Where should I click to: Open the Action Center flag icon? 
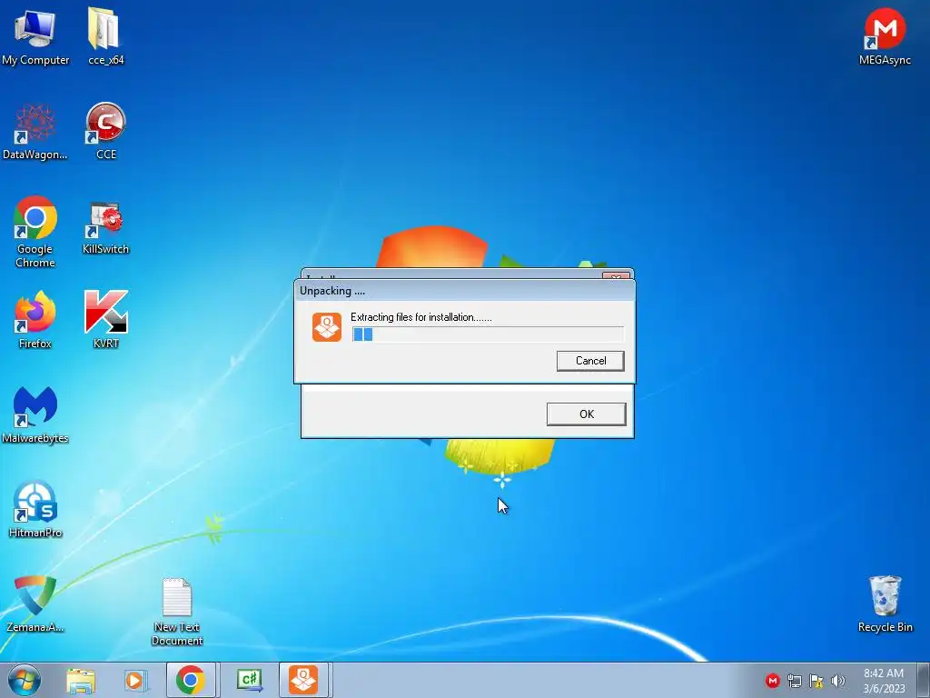(x=816, y=681)
